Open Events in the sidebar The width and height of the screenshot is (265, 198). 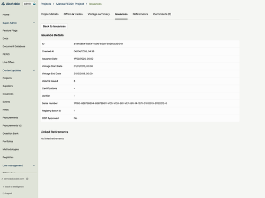(6, 102)
